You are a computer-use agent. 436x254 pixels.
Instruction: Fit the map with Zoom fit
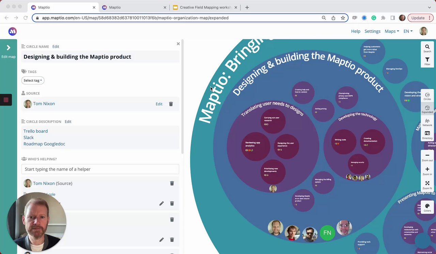427,185
